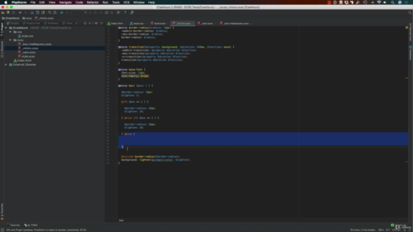413x232 pixels.
Task: Click the Synchronize toolbar icon
Action: coord(14,12)
